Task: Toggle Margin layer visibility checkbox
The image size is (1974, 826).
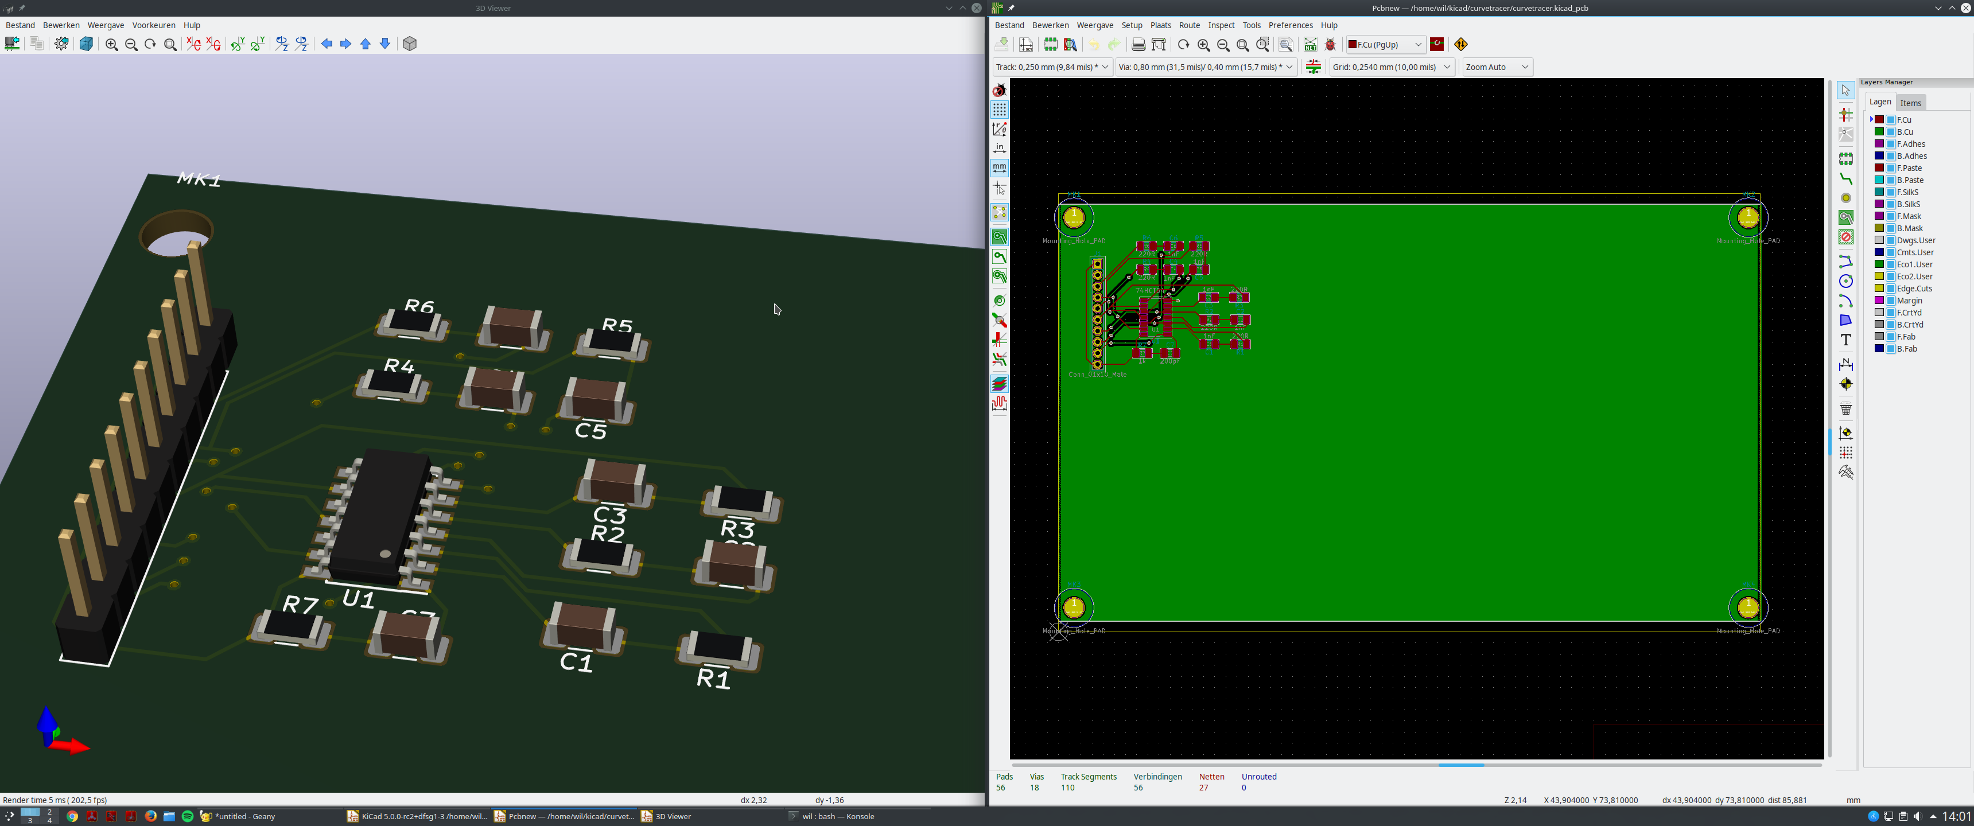Action: 1890,301
